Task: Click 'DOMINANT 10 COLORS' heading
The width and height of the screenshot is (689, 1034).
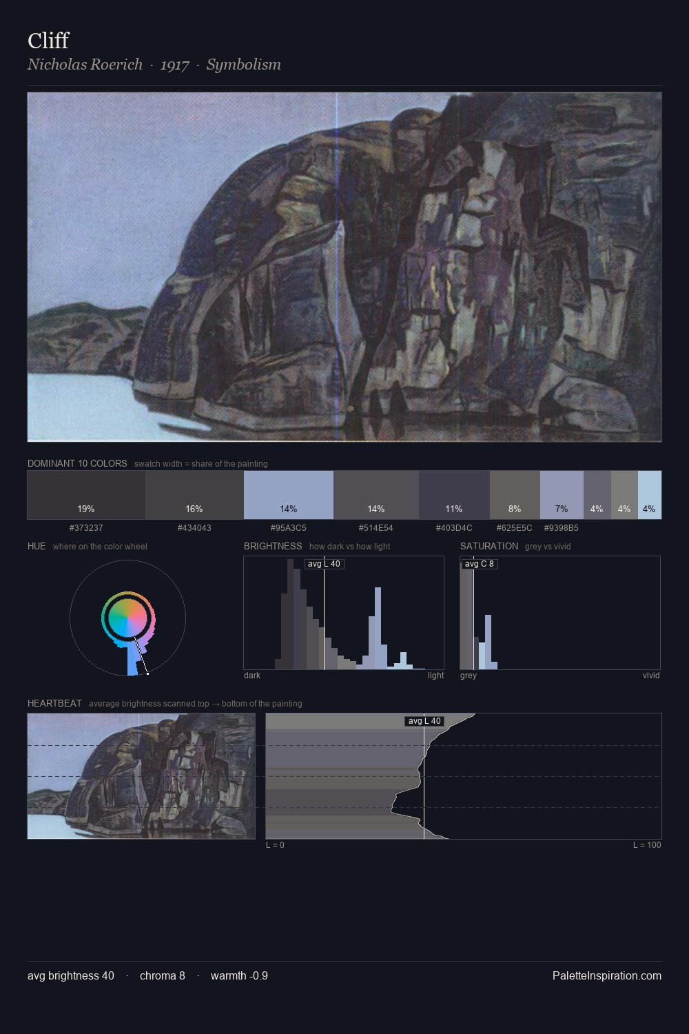Action: click(77, 463)
